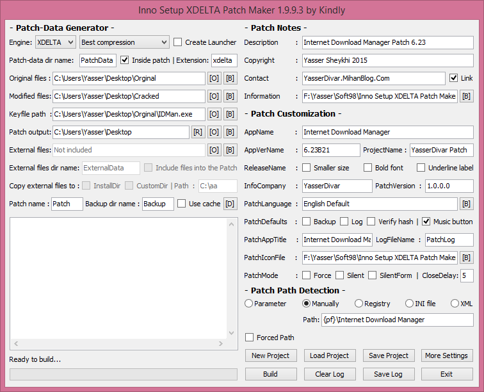Click [R] button next to Patch output
This screenshot has width=484, height=392.
[198, 132]
